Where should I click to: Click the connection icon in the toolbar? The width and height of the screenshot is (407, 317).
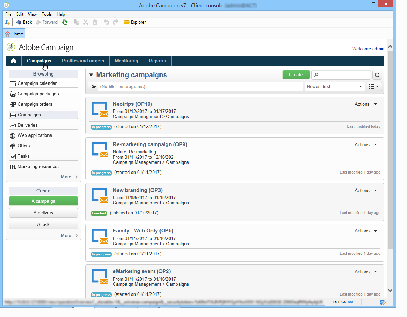point(7,22)
